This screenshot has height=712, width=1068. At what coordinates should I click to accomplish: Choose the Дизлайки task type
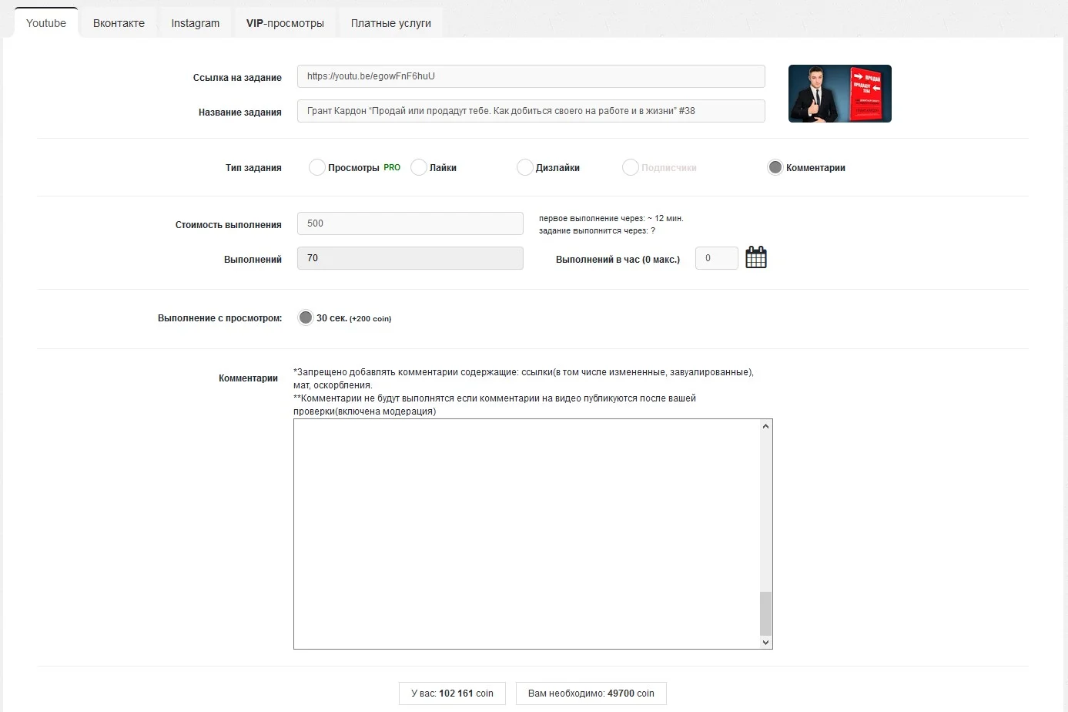click(524, 167)
